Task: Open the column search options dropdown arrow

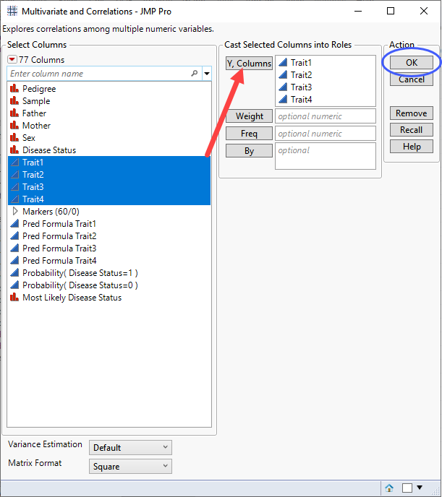Action: coord(207,74)
